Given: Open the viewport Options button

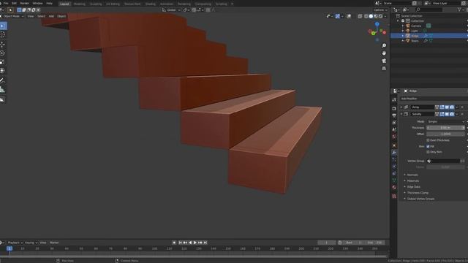Looking at the screenshot, I should (x=380, y=10).
